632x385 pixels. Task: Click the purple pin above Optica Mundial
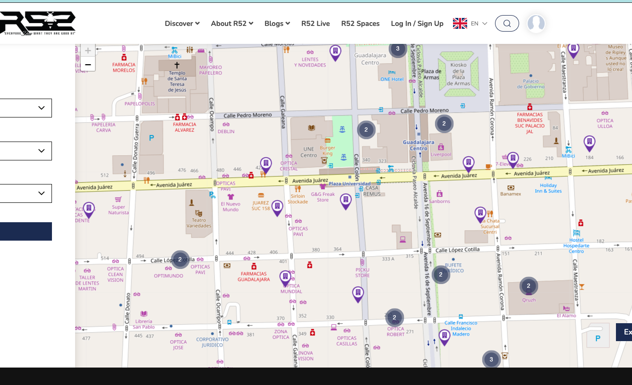point(285,277)
